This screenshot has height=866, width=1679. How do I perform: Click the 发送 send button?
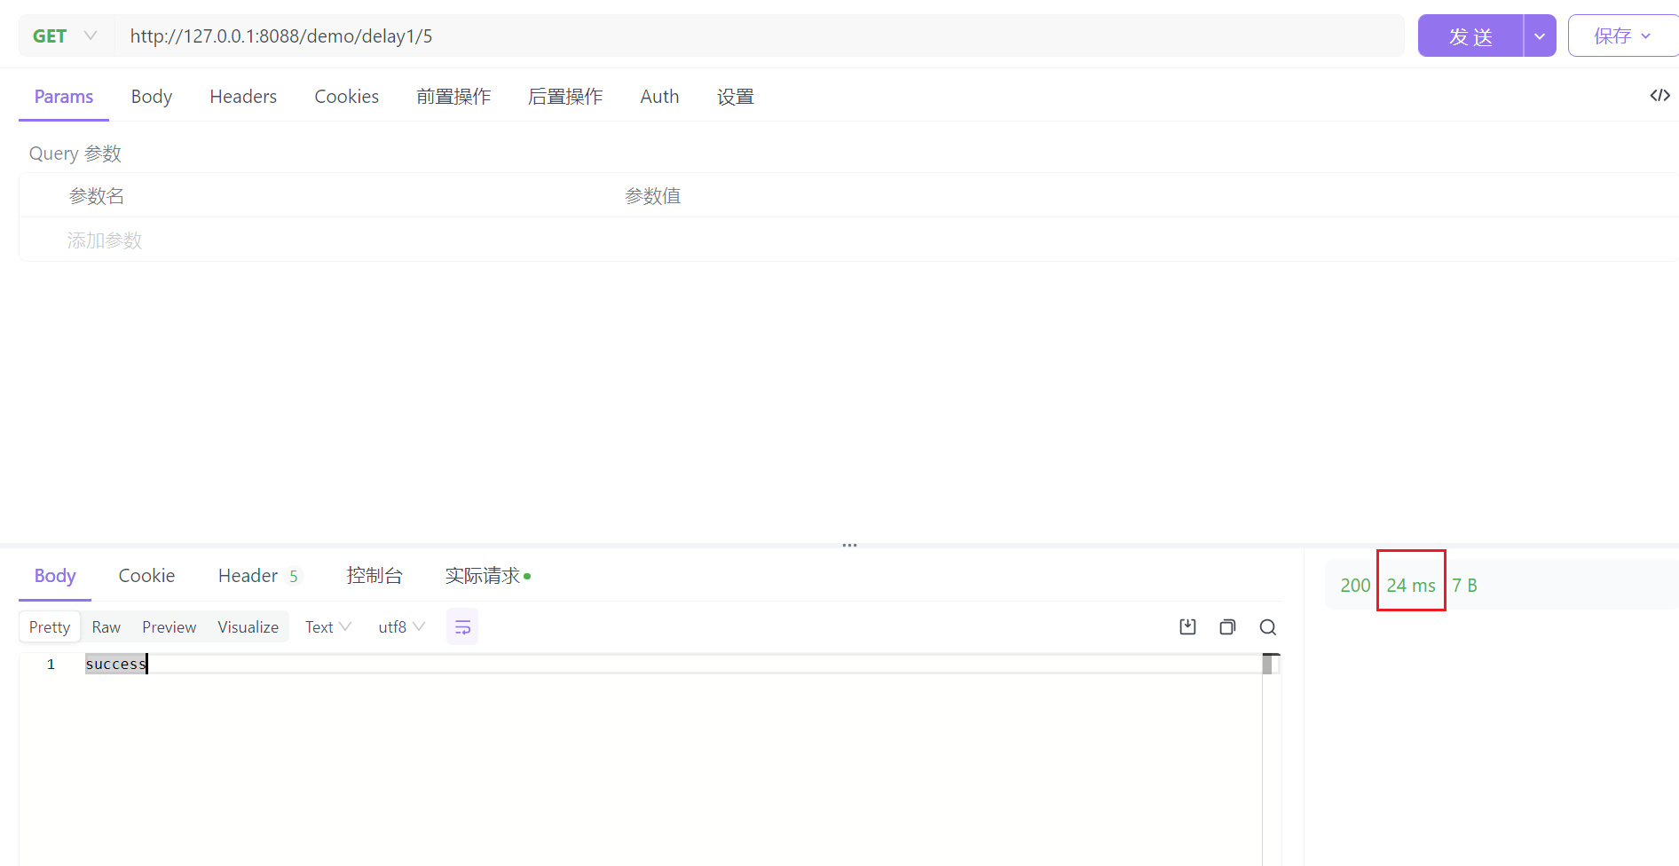(x=1470, y=36)
